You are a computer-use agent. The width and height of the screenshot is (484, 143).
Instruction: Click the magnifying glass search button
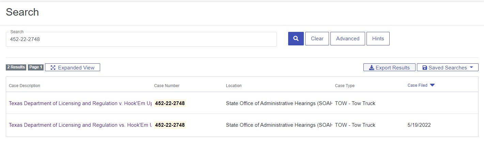coord(296,39)
